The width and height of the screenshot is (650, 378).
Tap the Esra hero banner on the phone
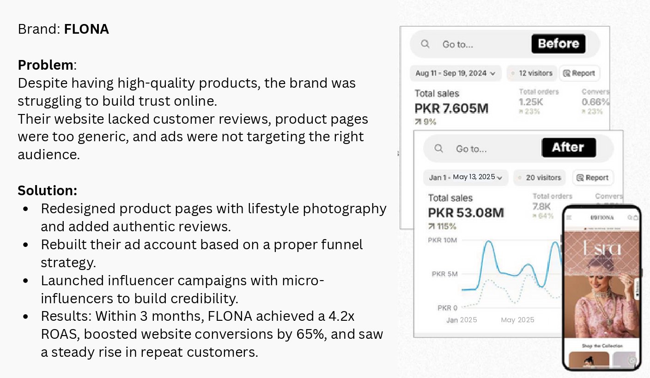[601, 277]
